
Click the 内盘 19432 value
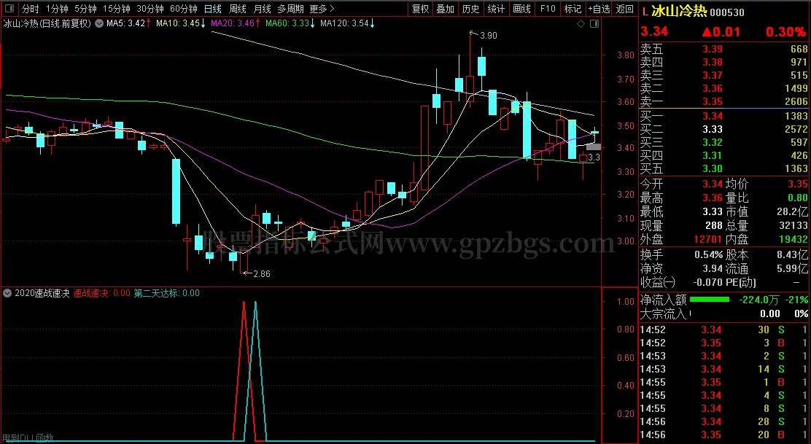792,240
